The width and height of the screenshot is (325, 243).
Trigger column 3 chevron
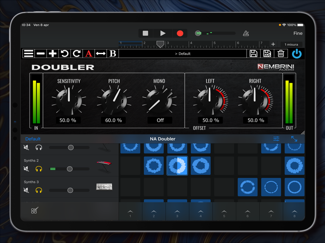pyautogui.click(x=177, y=212)
